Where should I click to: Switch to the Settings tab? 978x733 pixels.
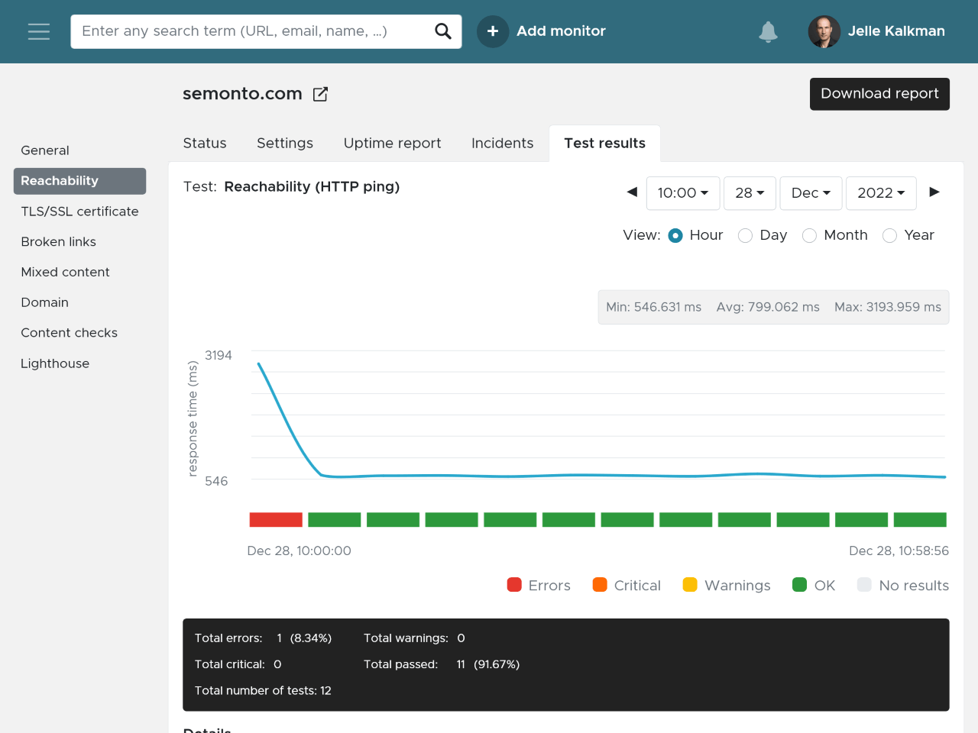[285, 144]
